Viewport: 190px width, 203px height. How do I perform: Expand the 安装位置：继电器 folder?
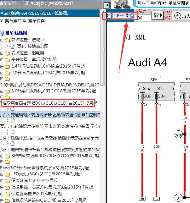pyautogui.click(x=2, y=53)
